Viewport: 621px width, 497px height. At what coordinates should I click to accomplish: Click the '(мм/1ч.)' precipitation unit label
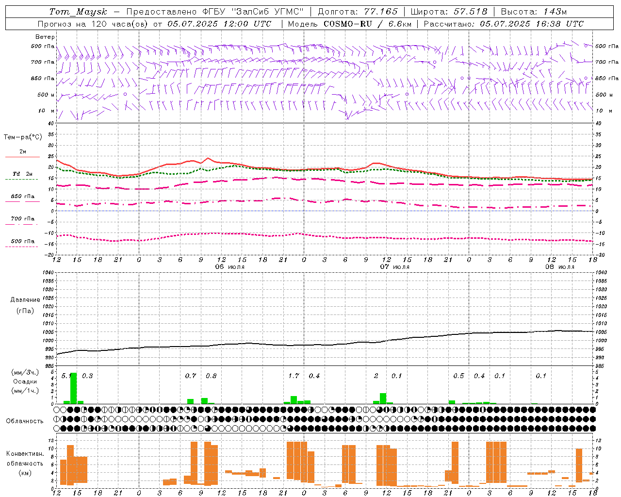click(x=25, y=391)
